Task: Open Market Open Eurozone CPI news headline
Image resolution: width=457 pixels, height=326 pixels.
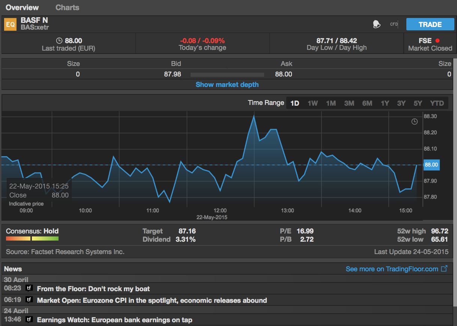Action: [x=152, y=301]
